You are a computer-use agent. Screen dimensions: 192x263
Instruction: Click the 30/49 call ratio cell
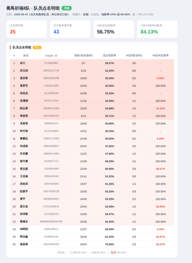[x=84, y=237]
